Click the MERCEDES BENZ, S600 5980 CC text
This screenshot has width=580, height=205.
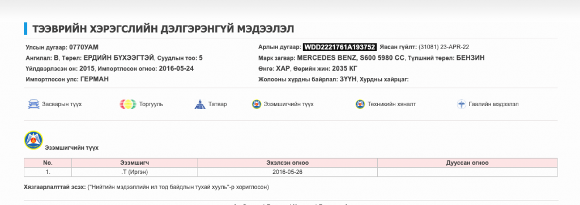pyautogui.click(x=351, y=58)
